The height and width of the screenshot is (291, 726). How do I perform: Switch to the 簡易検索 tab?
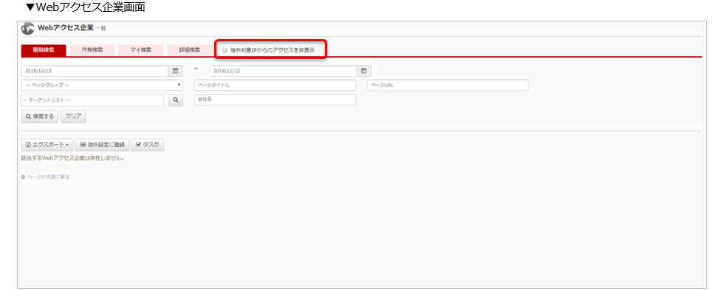pyautogui.click(x=44, y=50)
